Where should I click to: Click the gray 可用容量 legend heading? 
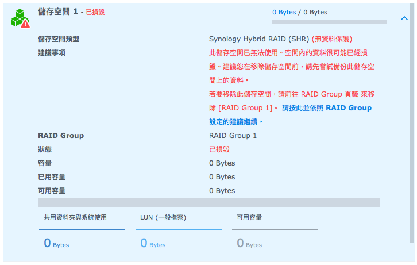(x=249, y=217)
